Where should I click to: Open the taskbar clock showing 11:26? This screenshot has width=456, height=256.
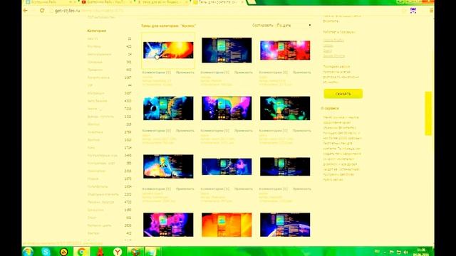click(x=421, y=252)
